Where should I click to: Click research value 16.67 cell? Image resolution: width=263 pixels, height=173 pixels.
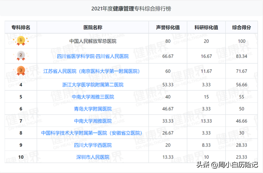pos(206,56)
